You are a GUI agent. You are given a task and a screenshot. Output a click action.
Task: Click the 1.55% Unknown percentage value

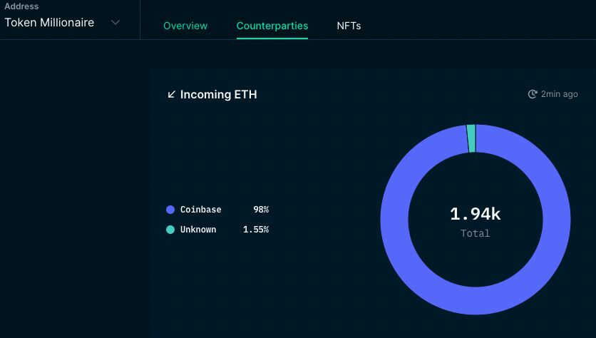tap(256, 230)
